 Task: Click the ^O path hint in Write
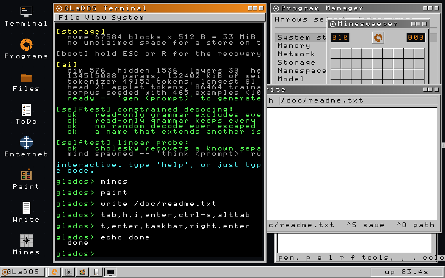point(416,225)
